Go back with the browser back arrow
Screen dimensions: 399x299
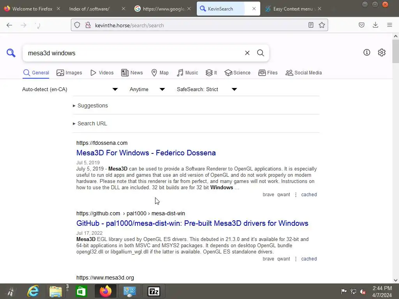[x=9, y=25]
